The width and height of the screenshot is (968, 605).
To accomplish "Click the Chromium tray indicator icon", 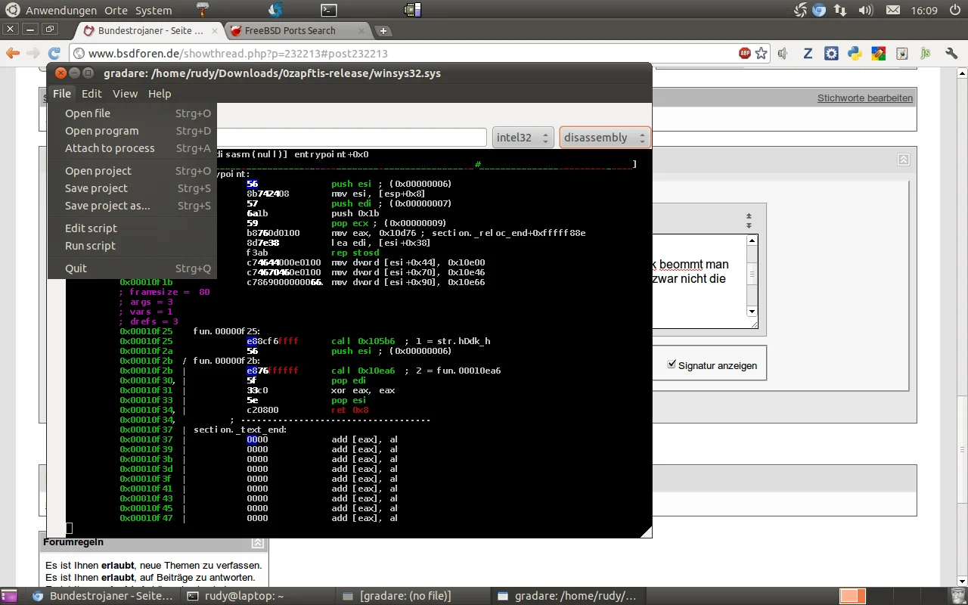I will (x=819, y=10).
